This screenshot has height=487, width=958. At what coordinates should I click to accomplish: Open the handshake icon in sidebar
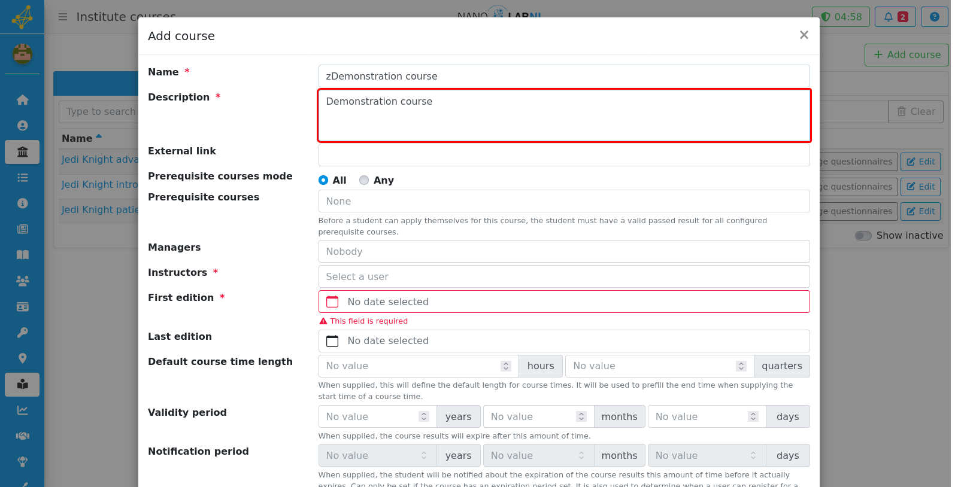click(22, 436)
